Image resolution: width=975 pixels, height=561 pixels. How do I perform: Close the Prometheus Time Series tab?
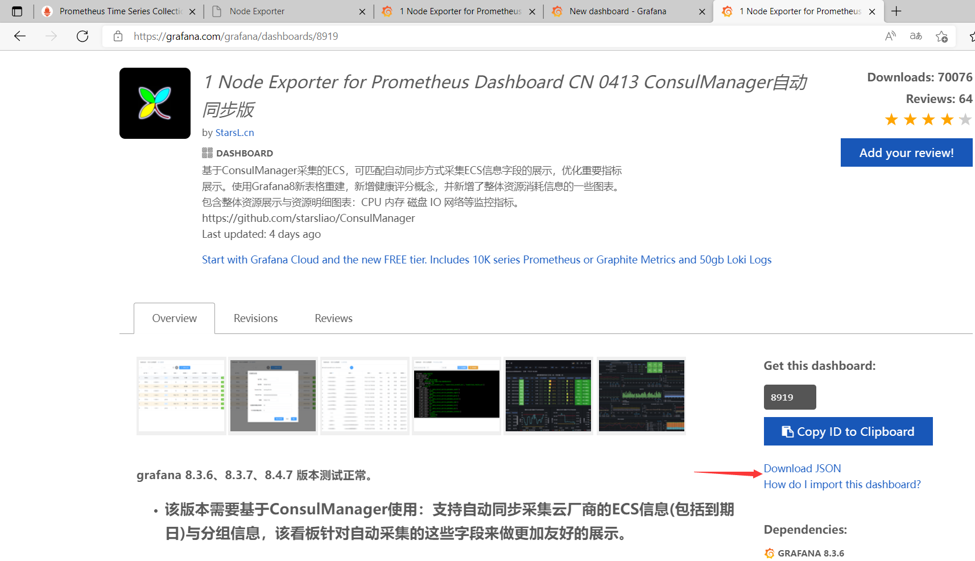point(192,11)
